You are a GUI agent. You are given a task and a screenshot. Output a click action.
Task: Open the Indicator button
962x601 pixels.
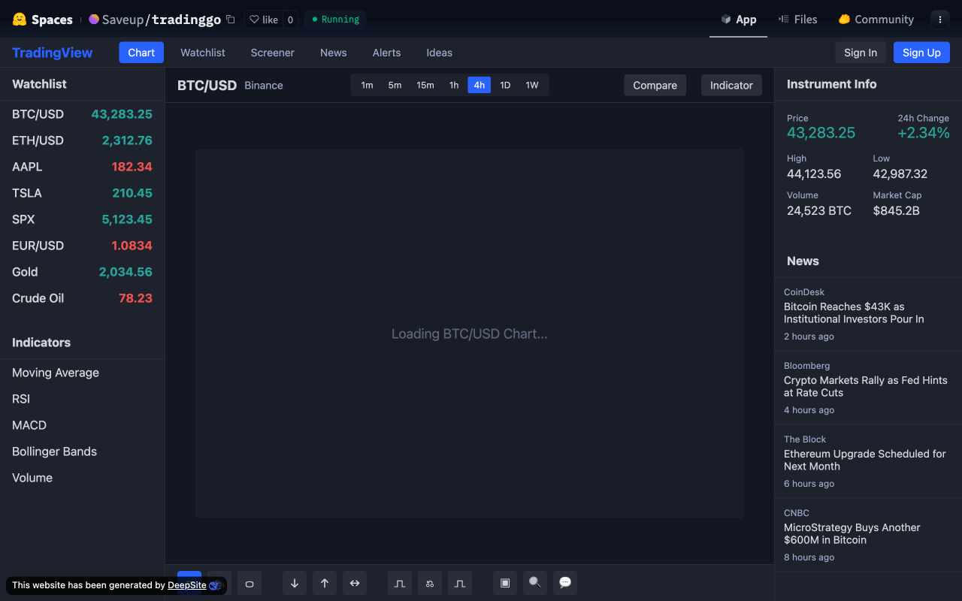click(731, 85)
